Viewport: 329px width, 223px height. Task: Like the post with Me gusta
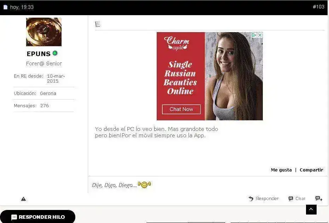281,170
